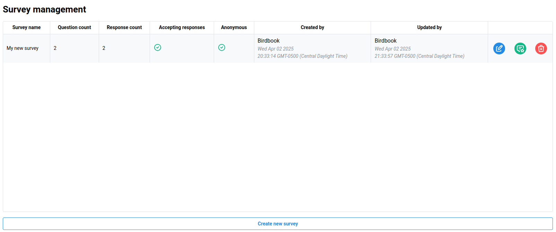This screenshot has width=556, height=232.
Task: Click the Anonymous column header
Action: click(234, 27)
